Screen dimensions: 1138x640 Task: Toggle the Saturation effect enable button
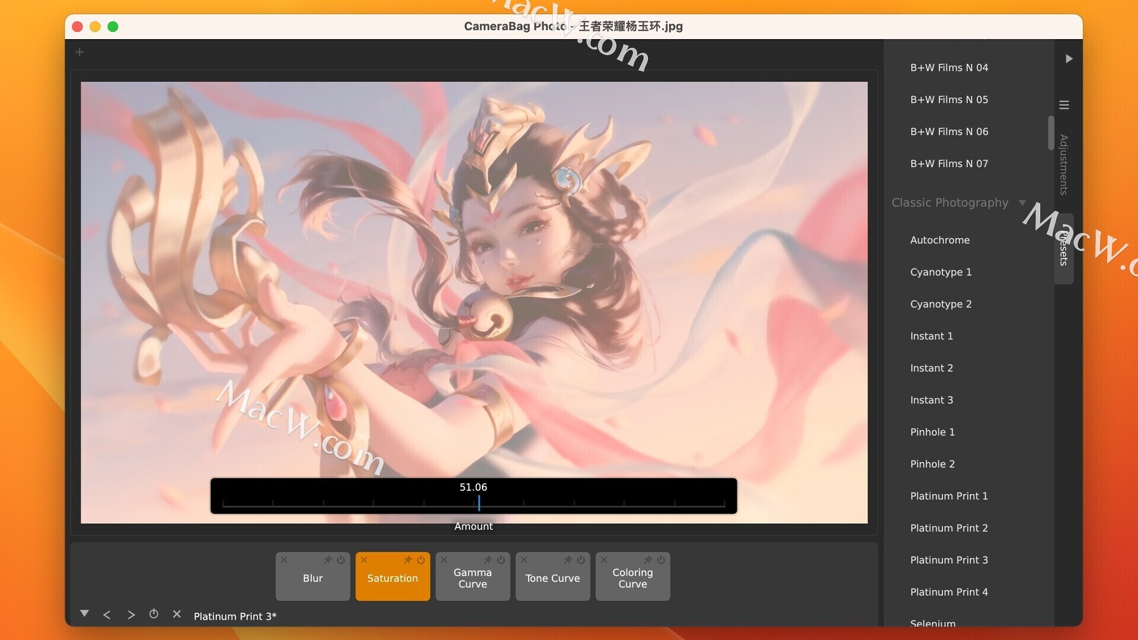[x=421, y=559]
